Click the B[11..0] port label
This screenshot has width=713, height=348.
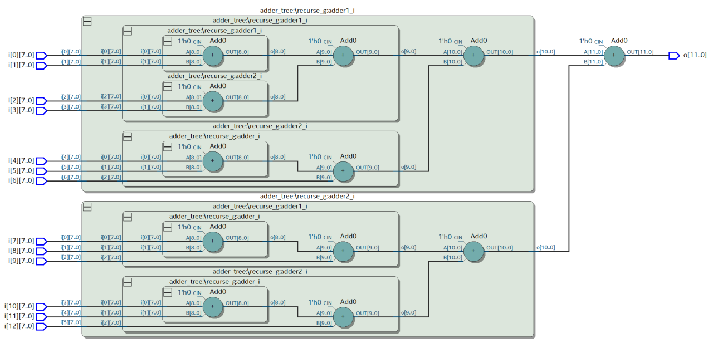point(593,62)
